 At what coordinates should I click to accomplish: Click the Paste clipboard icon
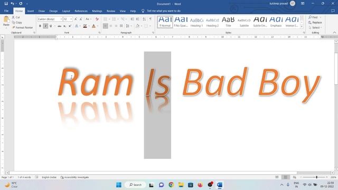6,20
